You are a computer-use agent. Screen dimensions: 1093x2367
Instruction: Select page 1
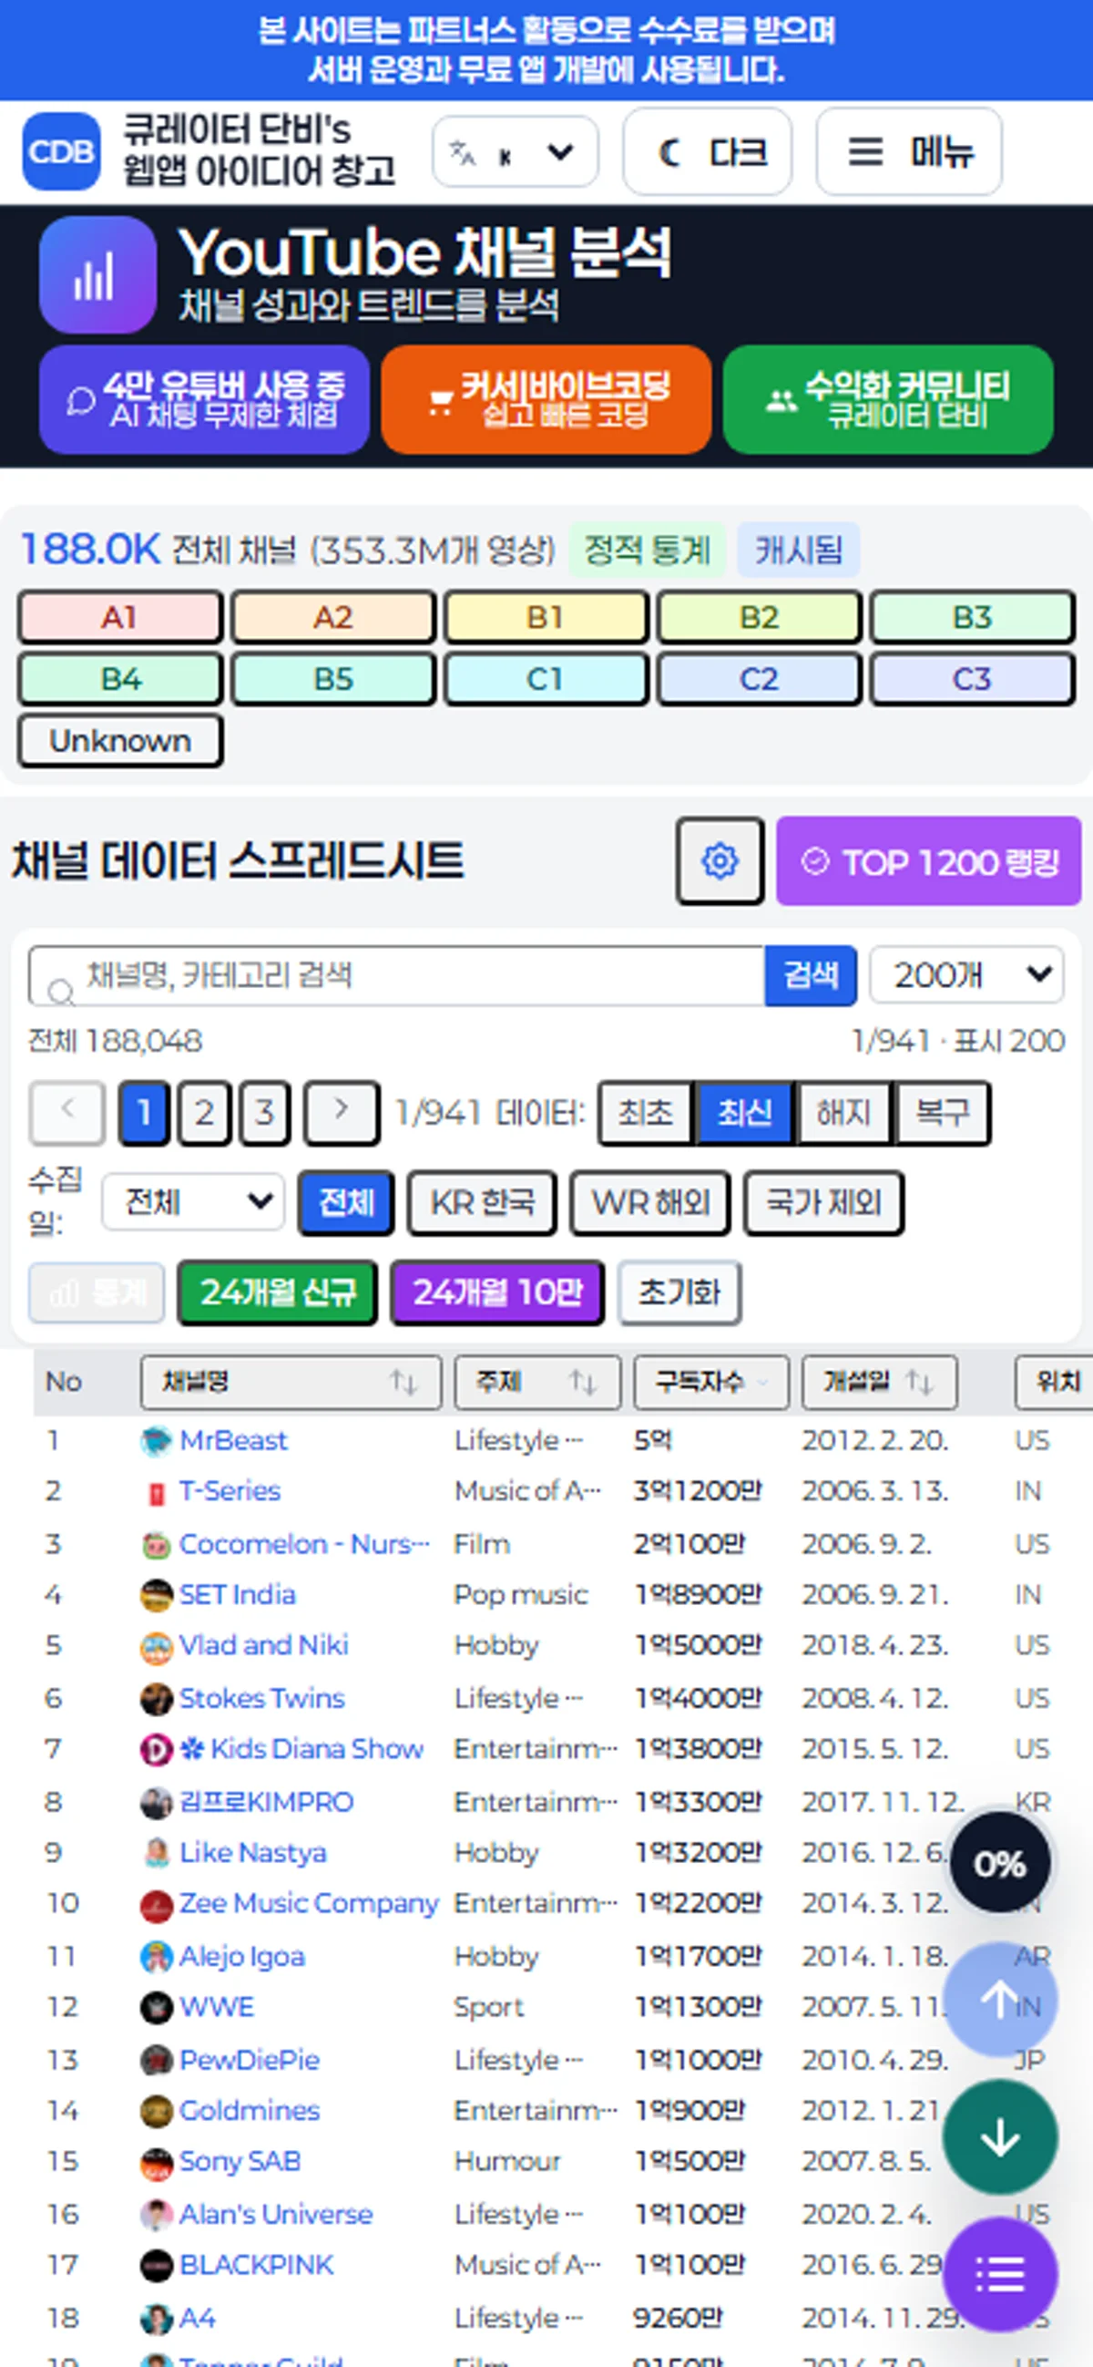click(x=144, y=1113)
